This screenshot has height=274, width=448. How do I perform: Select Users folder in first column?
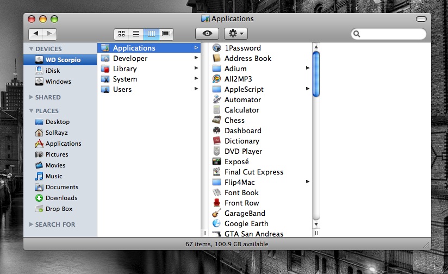click(x=149, y=89)
